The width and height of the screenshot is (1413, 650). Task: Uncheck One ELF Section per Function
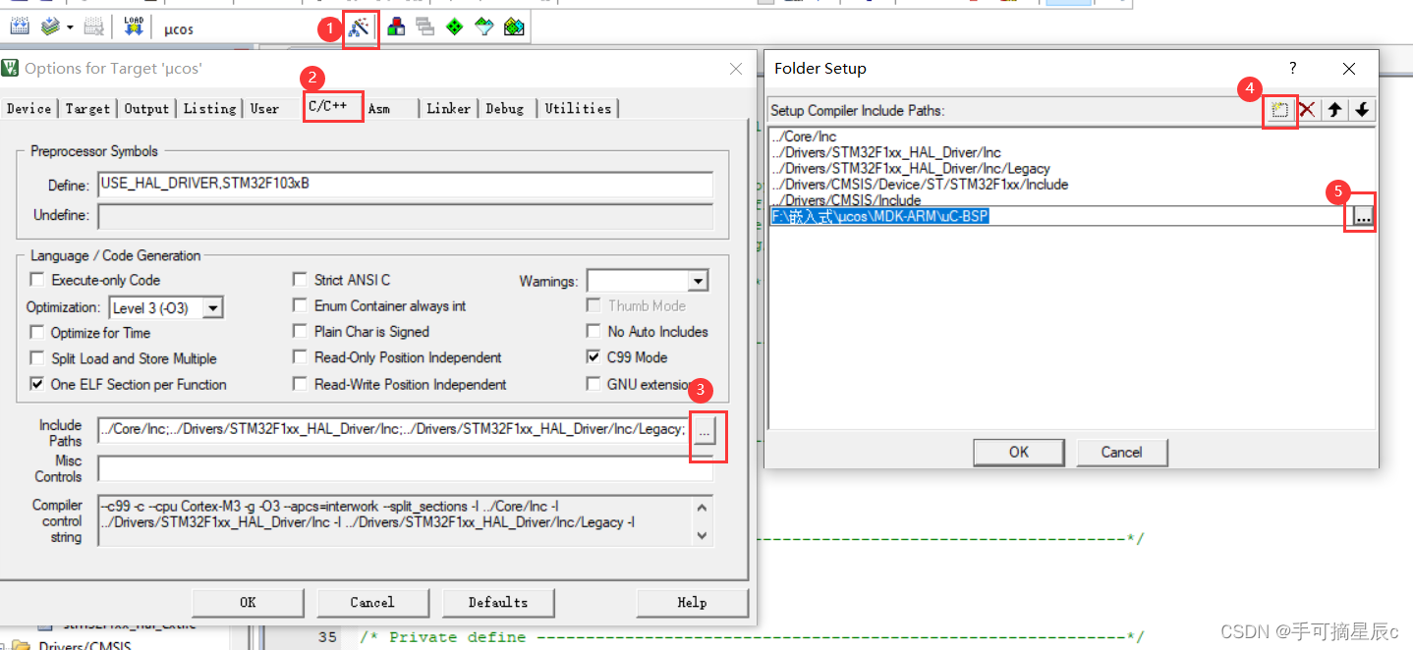[x=37, y=384]
